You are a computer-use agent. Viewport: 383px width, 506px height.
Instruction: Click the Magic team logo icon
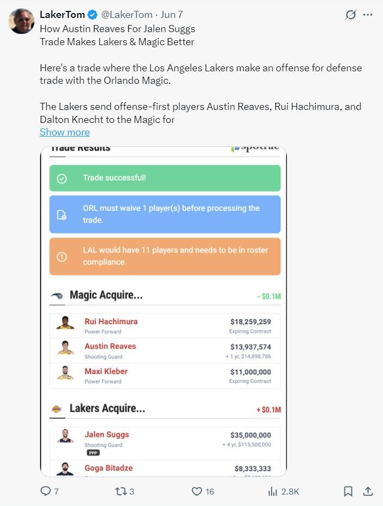[57, 295]
